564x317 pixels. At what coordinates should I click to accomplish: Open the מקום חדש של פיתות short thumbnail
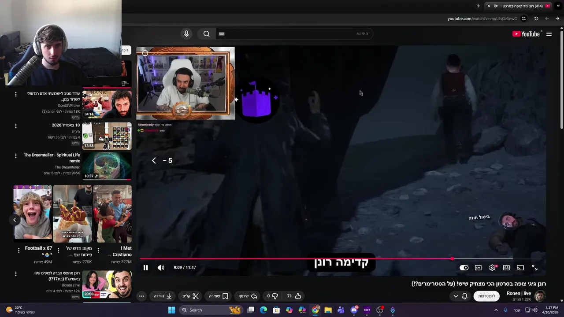(73, 214)
